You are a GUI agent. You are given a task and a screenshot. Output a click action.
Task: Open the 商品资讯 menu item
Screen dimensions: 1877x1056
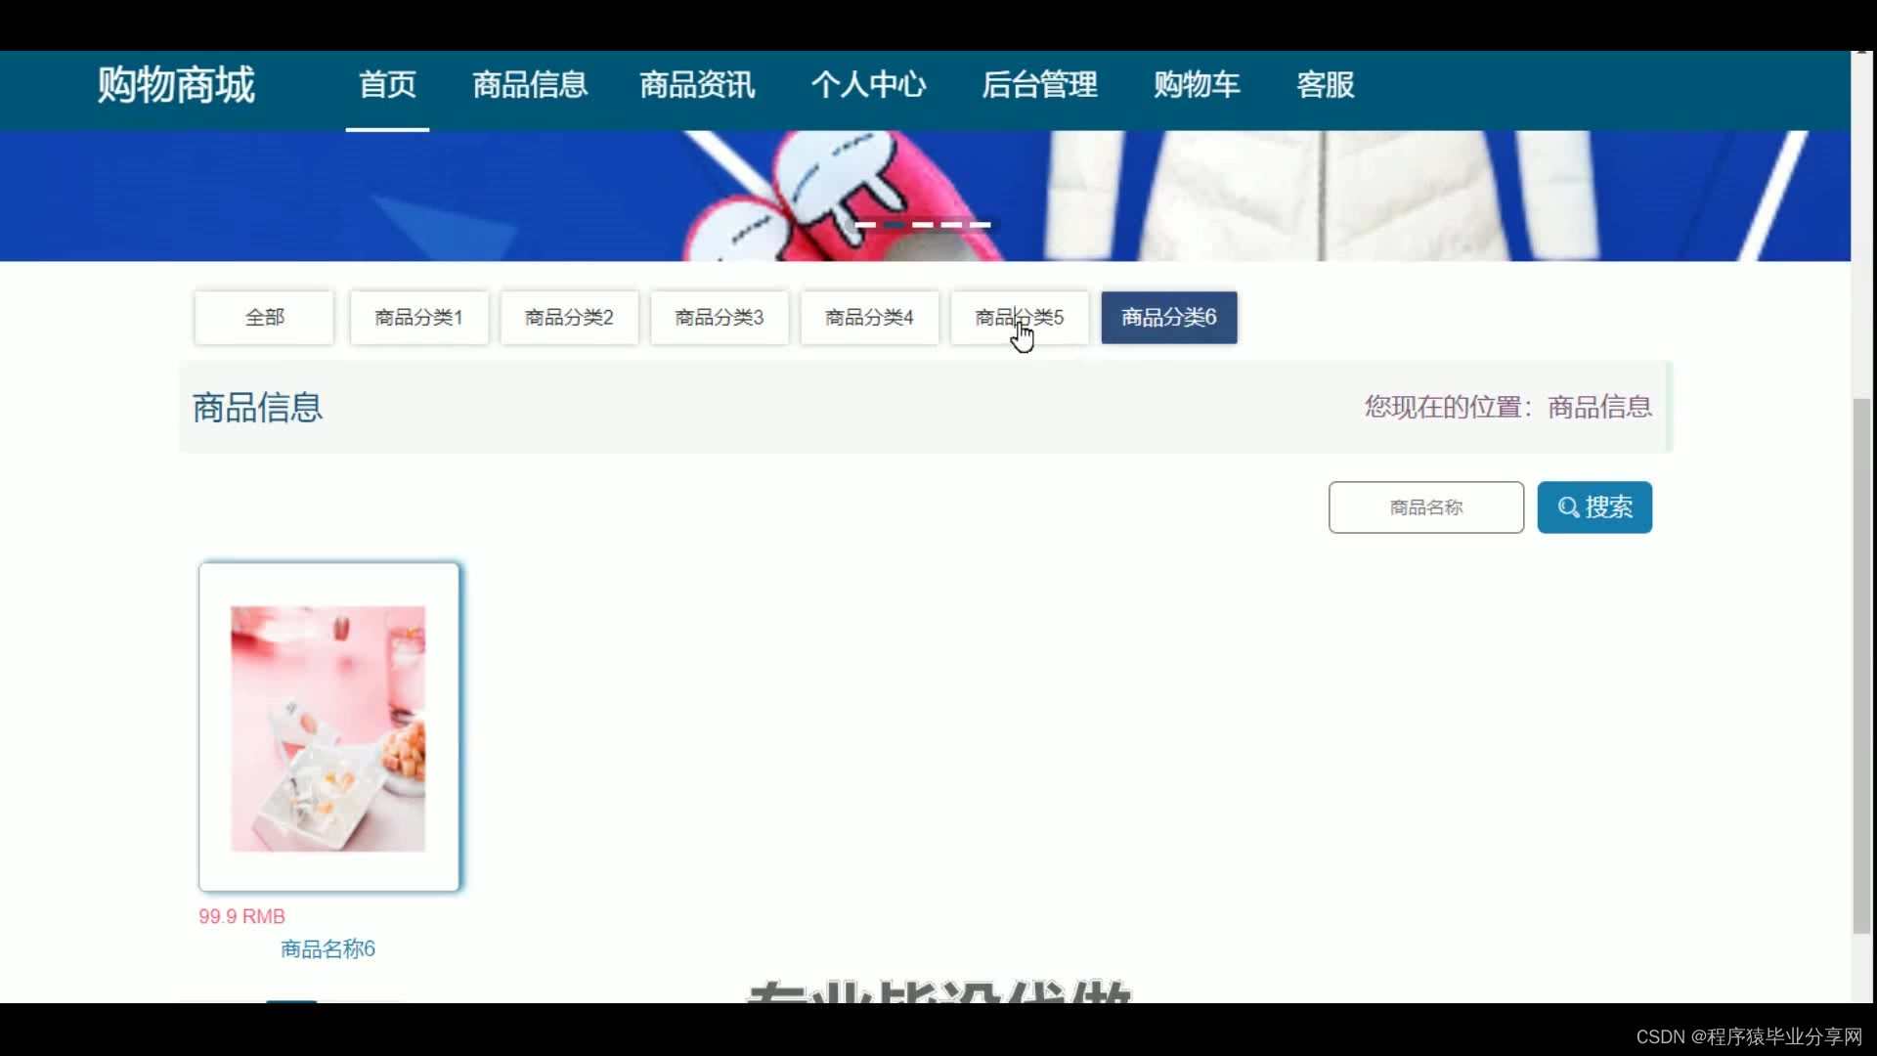tap(697, 85)
